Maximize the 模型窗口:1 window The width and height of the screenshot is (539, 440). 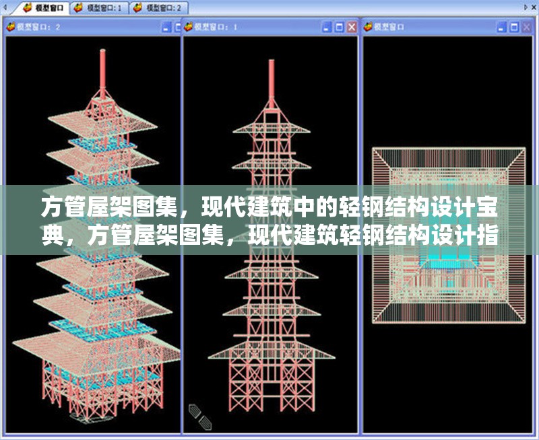pyautogui.click(x=338, y=27)
